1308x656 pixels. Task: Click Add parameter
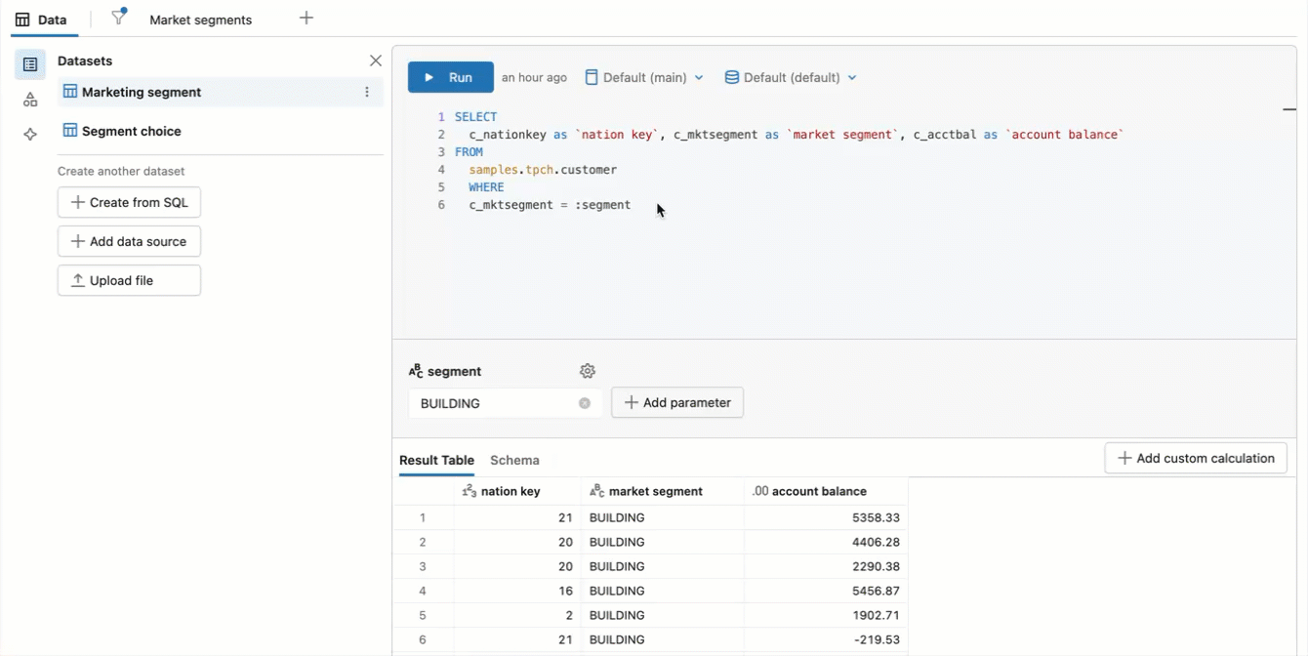click(x=677, y=402)
